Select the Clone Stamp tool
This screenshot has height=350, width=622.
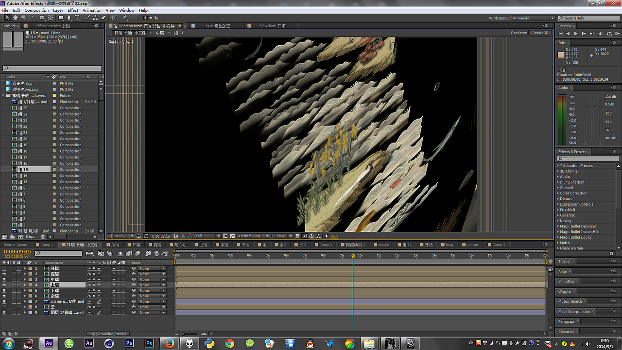95,17
